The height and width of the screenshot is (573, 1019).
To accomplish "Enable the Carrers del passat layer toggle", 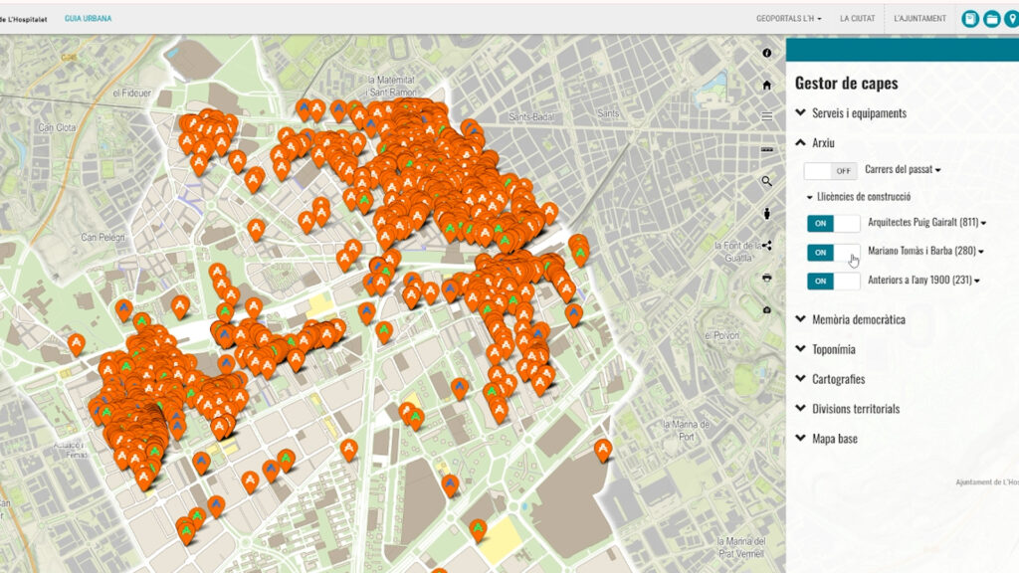I will (831, 170).
